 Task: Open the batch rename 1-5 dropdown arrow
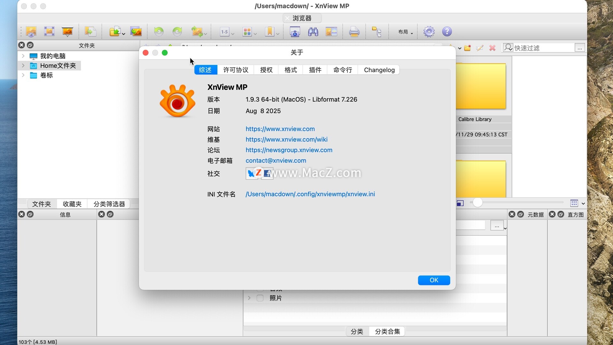233,34
